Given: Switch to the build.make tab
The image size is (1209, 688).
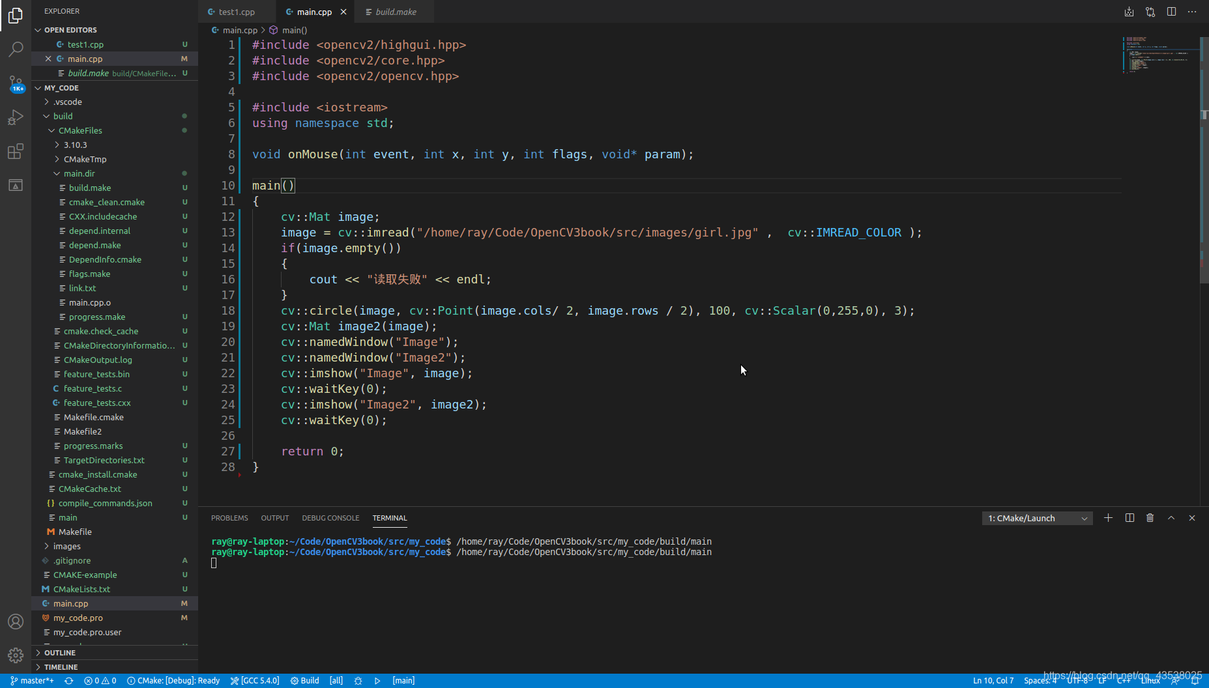Looking at the screenshot, I should click(395, 12).
